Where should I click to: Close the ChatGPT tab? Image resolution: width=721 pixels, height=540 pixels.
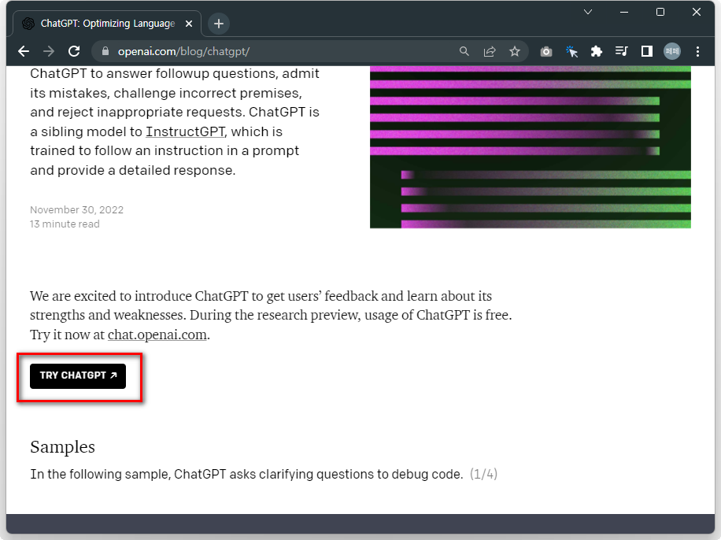[x=189, y=24]
